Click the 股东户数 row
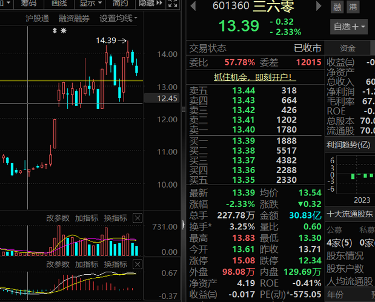The image size is (375, 302). 345,269
